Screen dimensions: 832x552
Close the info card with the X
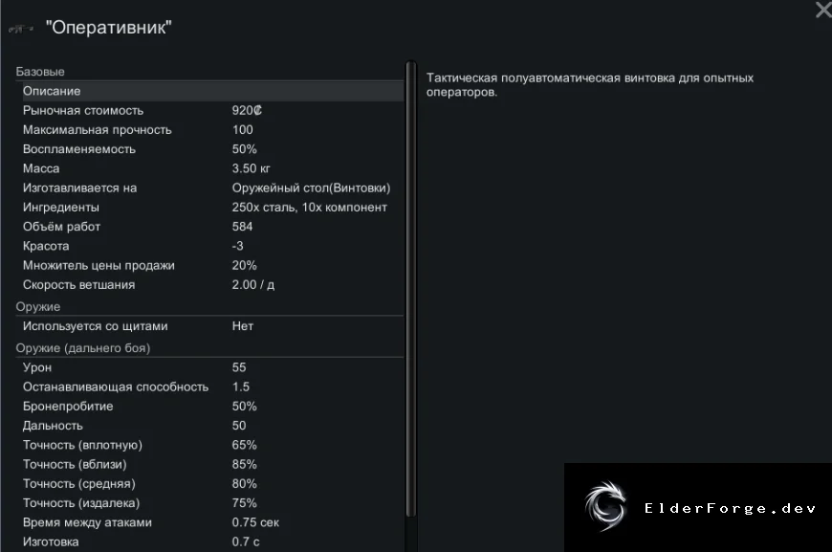(x=823, y=9)
